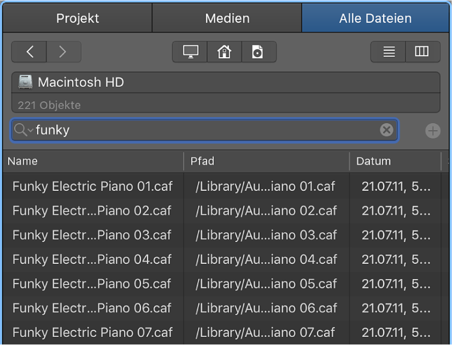The width and height of the screenshot is (453, 345).
Task: Select Funky Electric Piano 01.caf file
Action: pyautogui.click(x=92, y=186)
